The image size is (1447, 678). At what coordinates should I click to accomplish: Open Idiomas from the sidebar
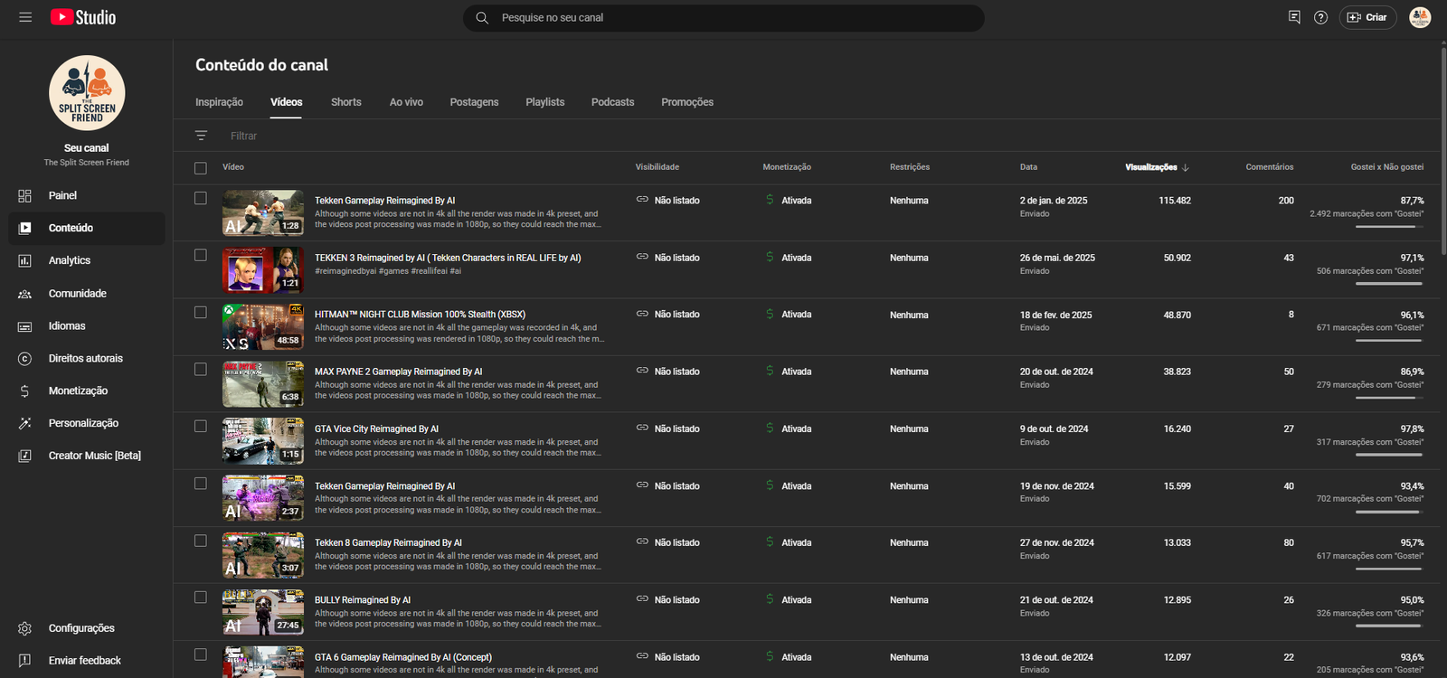[87, 325]
